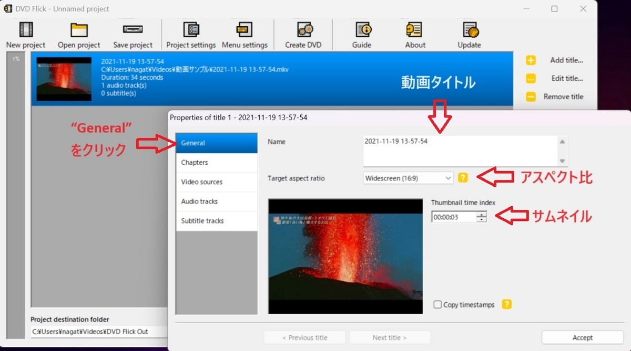
Task: Enable the Copy timestamps checkbox
Action: pyautogui.click(x=437, y=305)
